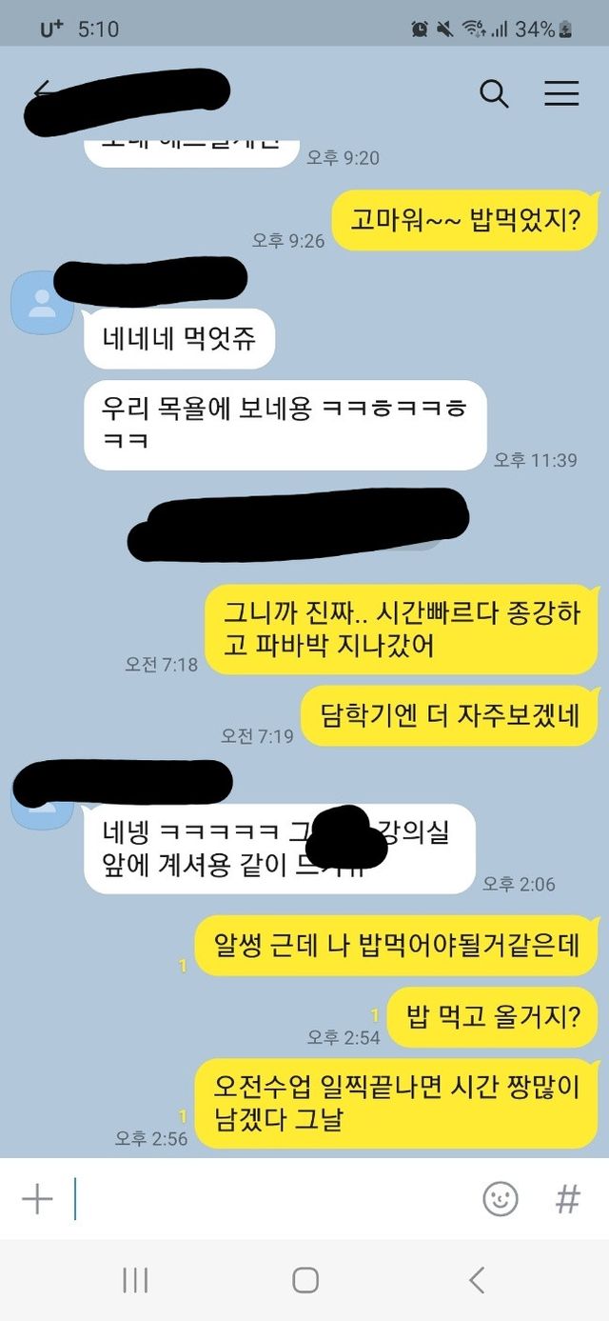Tap the Android home button

(304, 1280)
